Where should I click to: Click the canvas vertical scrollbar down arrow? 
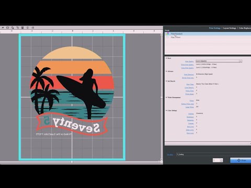tap(162, 159)
